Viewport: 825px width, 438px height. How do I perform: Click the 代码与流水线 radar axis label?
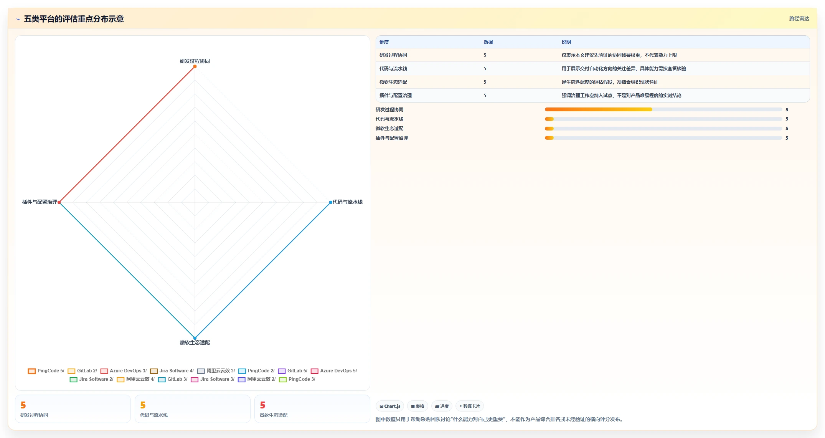(x=348, y=202)
